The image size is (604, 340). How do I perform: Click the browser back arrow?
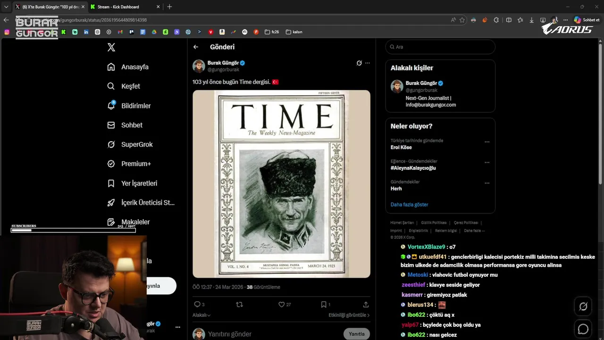(x=6, y=20)
